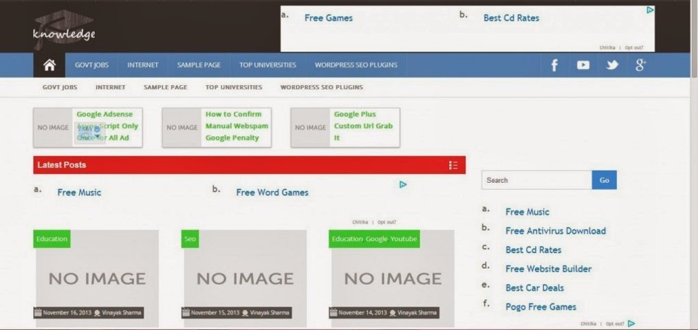Open Free Music link under Latest Posts
The height and width of the screenshot is (330, 698).
pos(79,192)
